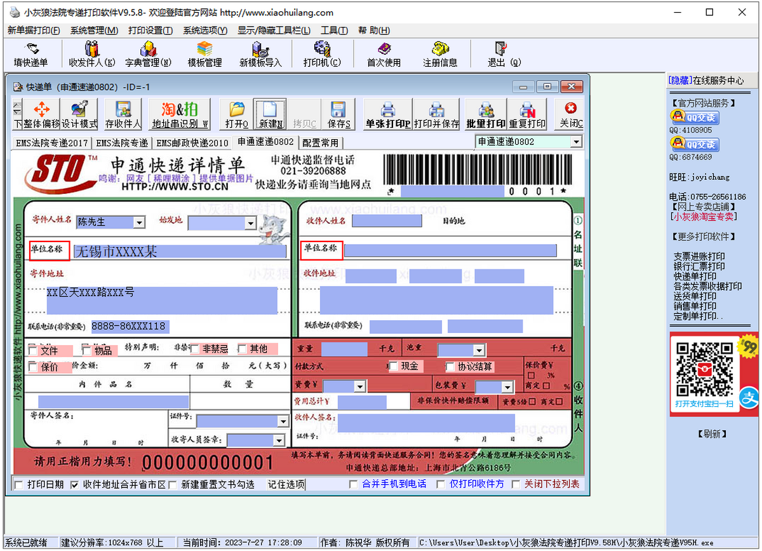This screenshot has height=551, width=762.
Task: Toggle 设计模式 design mode
Action: 79,115
